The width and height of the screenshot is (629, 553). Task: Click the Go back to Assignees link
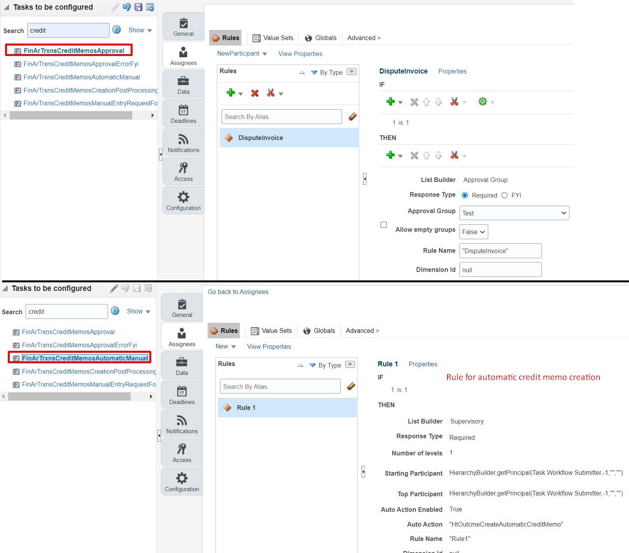[x=238, y=291]
